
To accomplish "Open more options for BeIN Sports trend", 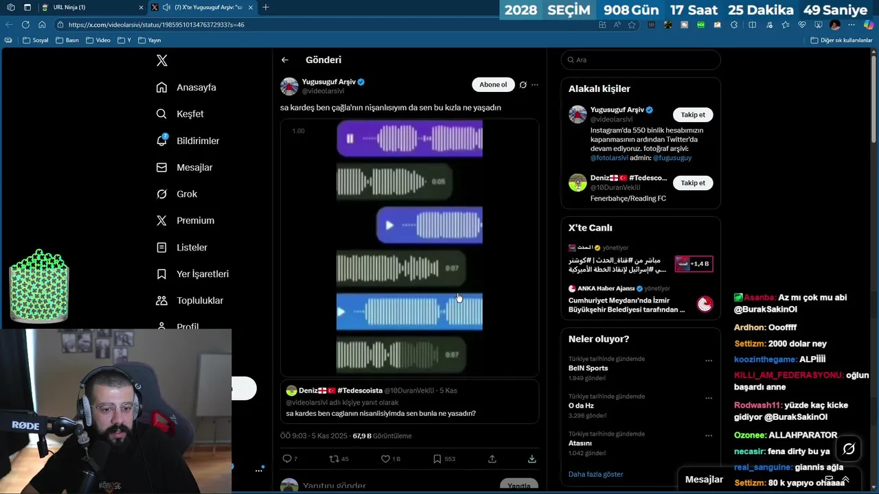I will (709, 360).
